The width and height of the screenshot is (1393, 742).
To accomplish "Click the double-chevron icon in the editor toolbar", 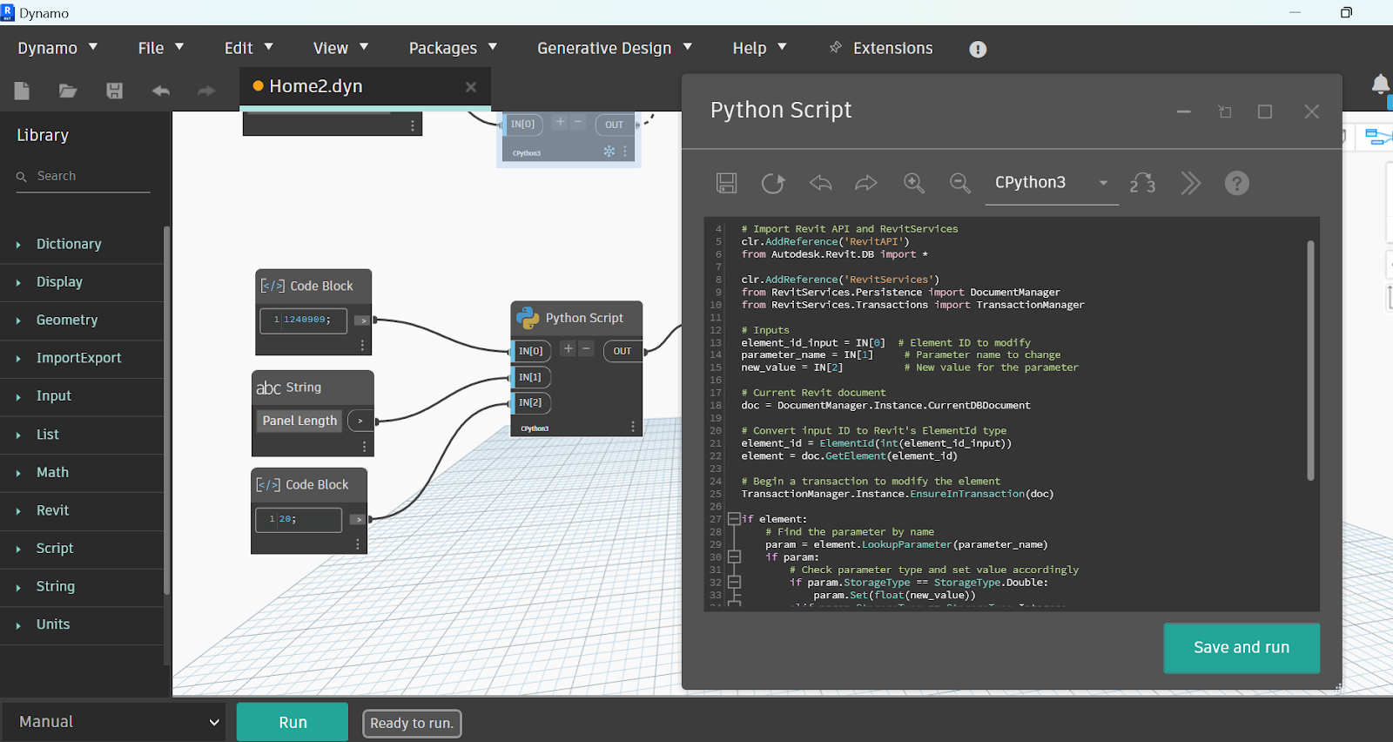I will pos(1190,183).
